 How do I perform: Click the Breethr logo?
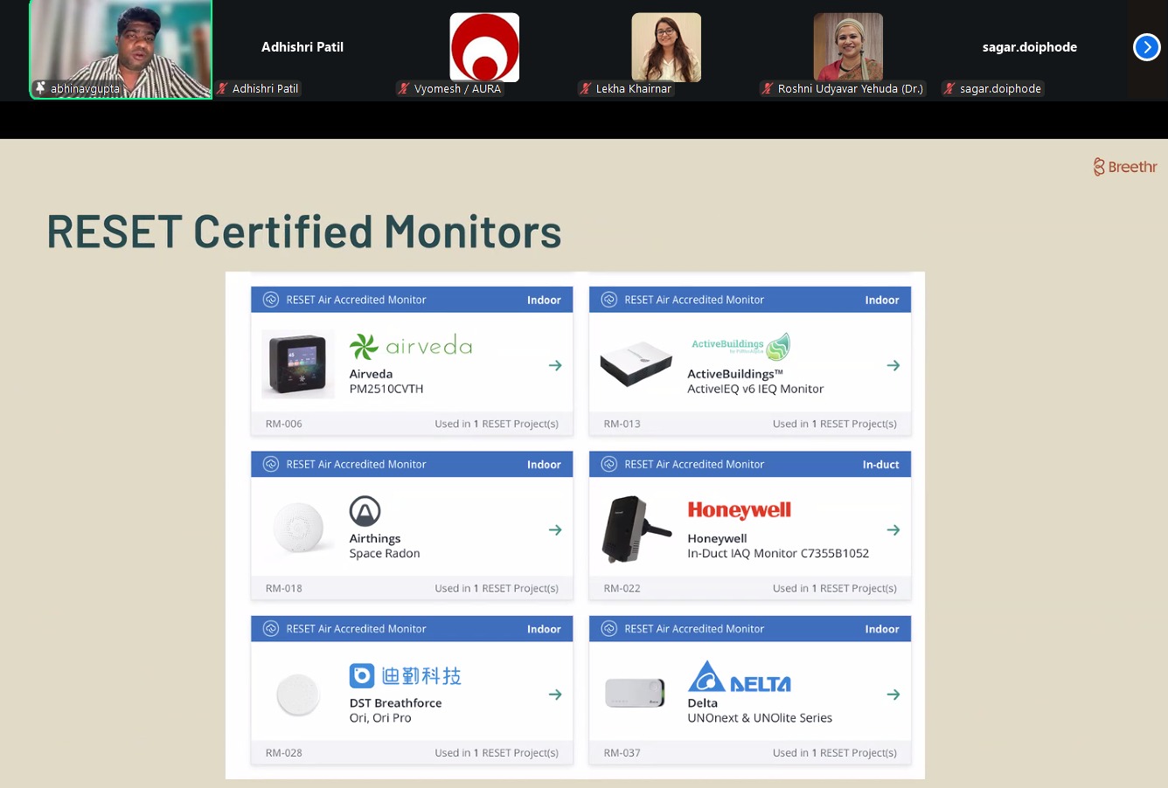pyautogui.click(x=1124, y=167)
